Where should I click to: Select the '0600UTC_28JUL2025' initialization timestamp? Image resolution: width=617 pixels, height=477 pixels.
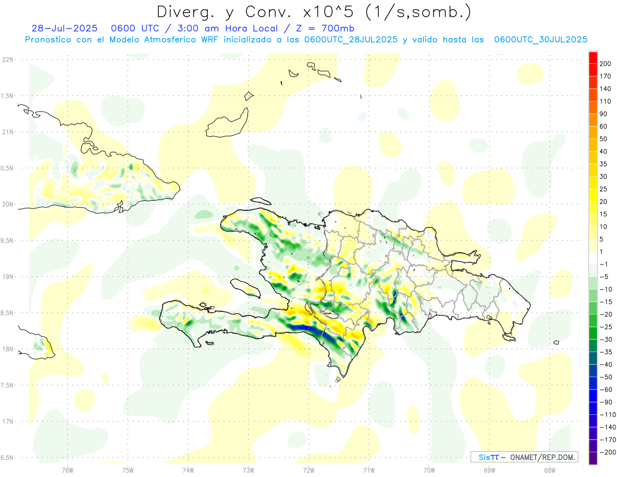click(x=351, y=40)
